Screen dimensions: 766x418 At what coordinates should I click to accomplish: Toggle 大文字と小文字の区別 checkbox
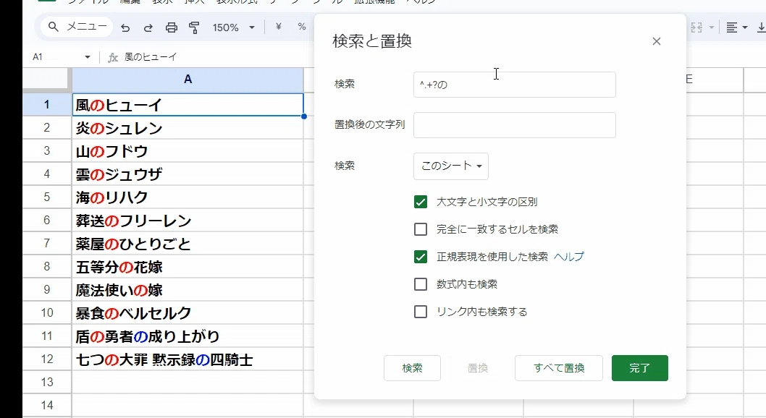coord(421,202)
